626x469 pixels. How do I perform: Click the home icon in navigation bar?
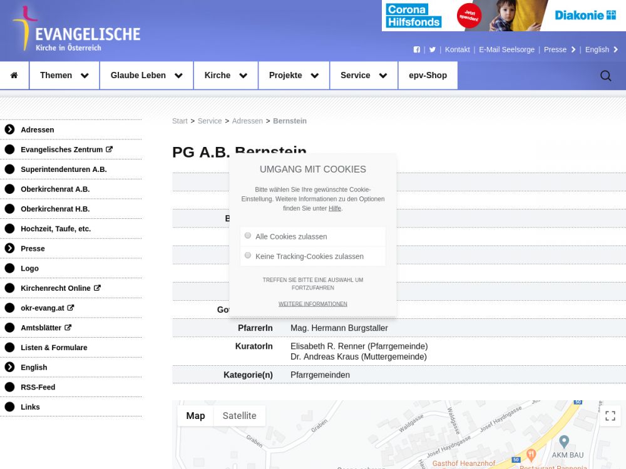pyautogui.click(x=14, y=75)
